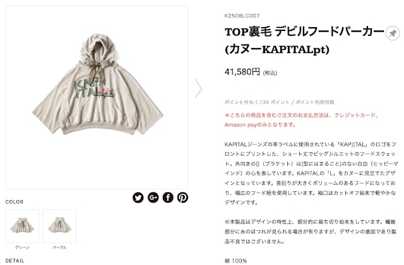This screenshot has width=404, height=265.
Task: Click product code K2508LC007
Action: pyautogui.click(x=242, y=16)
